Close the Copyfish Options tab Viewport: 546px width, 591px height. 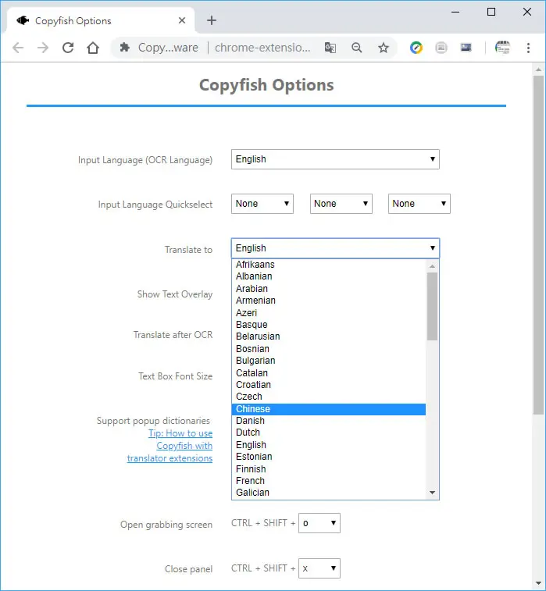pyautogui.click(x=182, y=20)
